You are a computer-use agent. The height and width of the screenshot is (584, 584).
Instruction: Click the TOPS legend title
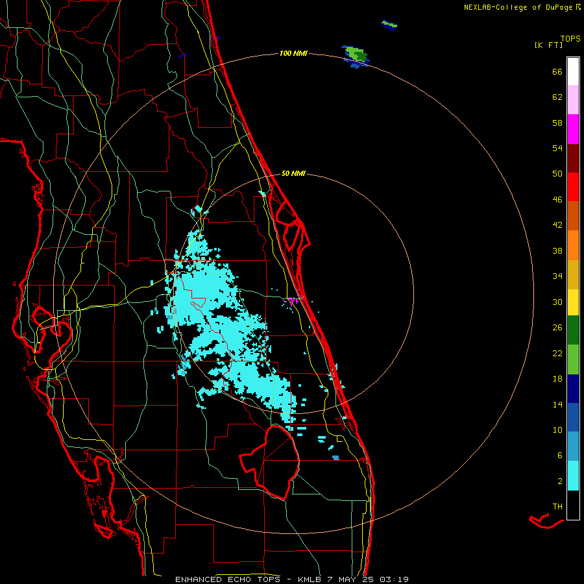pos(570,38)
